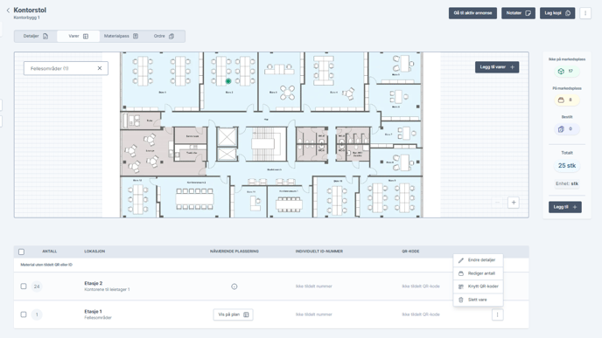Open the info icon in the Etasje 2 row
Image resolution: width=602 pixels, height=338 pixels.
234,286
